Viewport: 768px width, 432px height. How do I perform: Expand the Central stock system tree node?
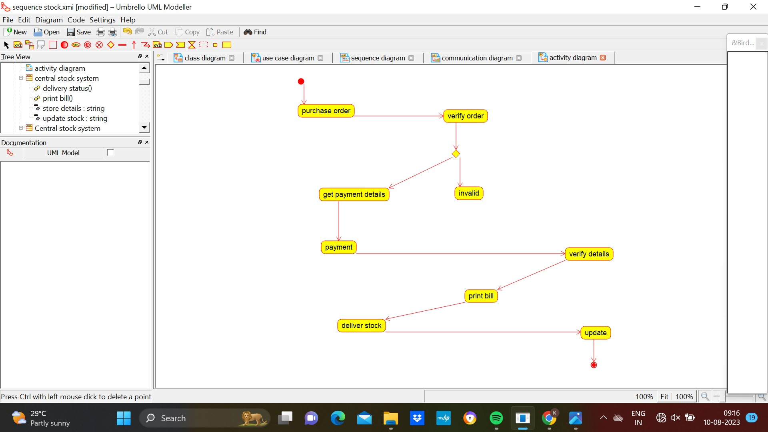click(x=21, y=128)
